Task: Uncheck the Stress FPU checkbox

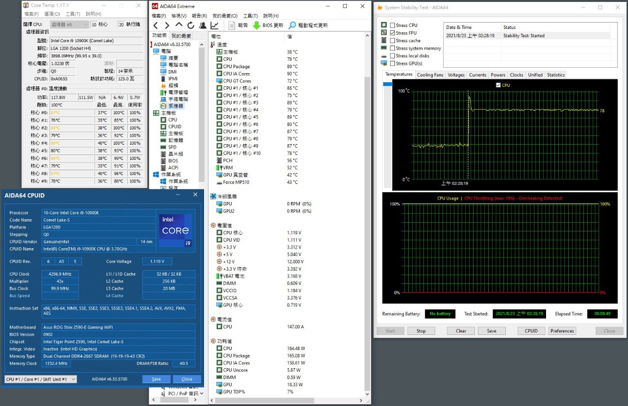Action: pyautogui.click(x=392, y=33)
